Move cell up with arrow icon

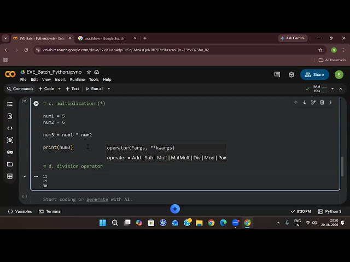click(296, 103)
